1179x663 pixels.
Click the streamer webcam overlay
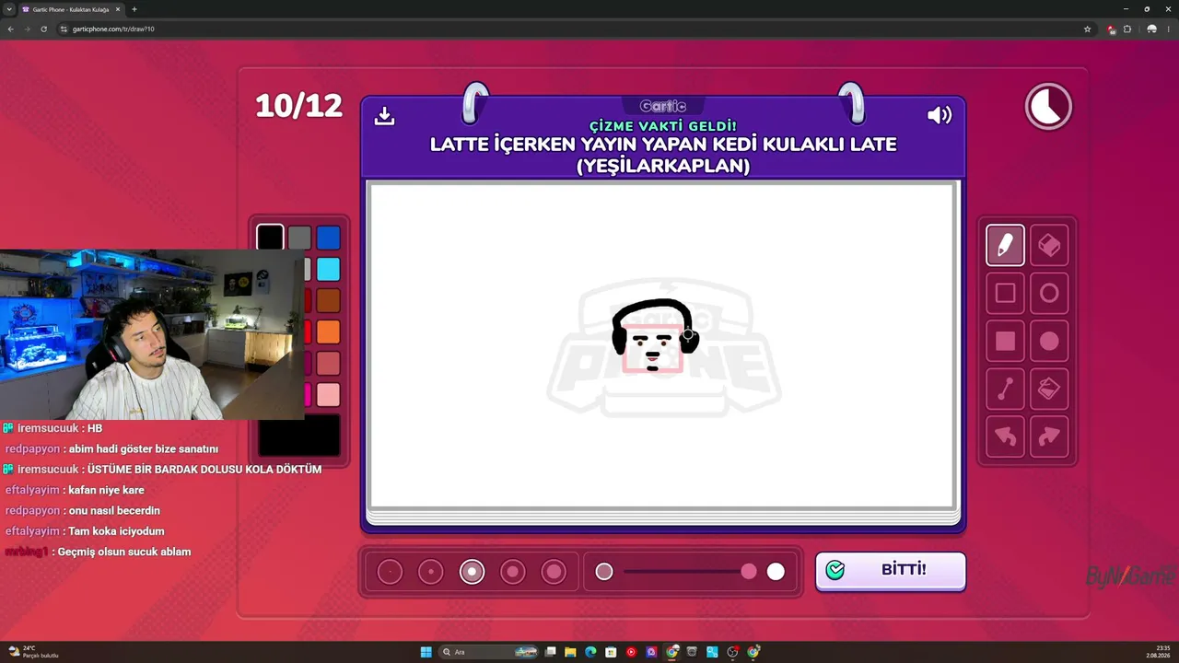(152, 334)
